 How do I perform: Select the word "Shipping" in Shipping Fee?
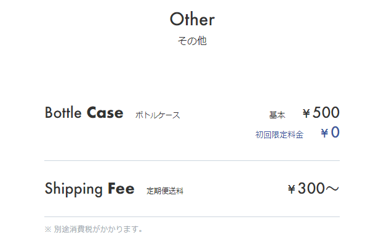pos(74,189)
